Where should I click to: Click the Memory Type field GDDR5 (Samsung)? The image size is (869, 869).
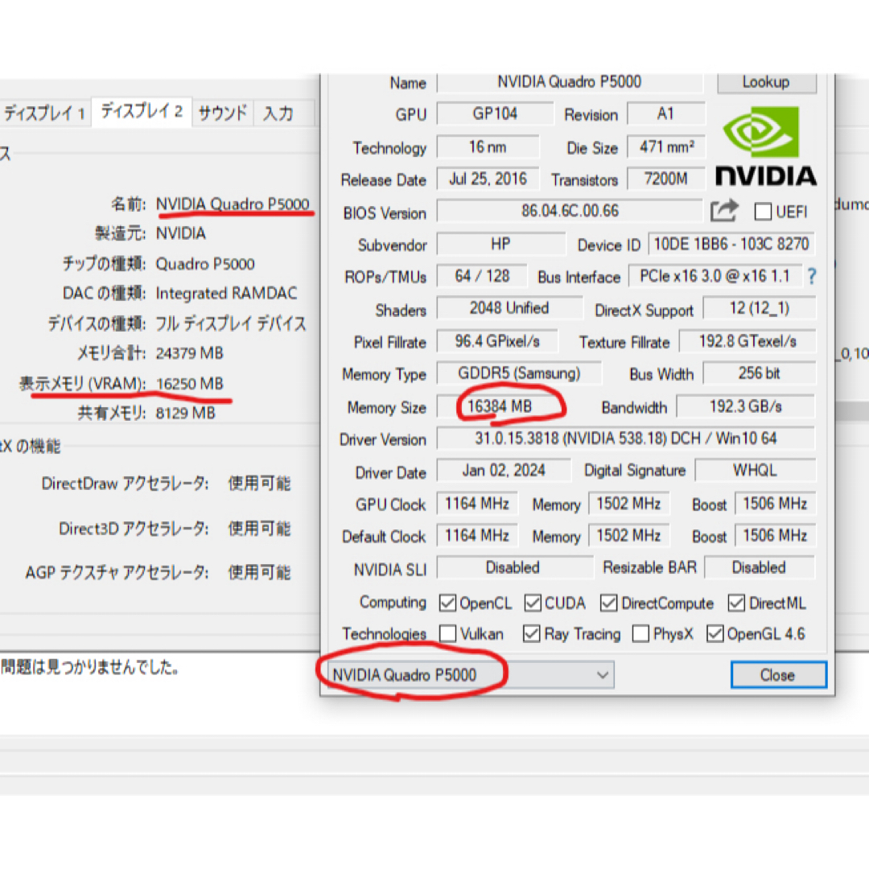coord(519,373)
